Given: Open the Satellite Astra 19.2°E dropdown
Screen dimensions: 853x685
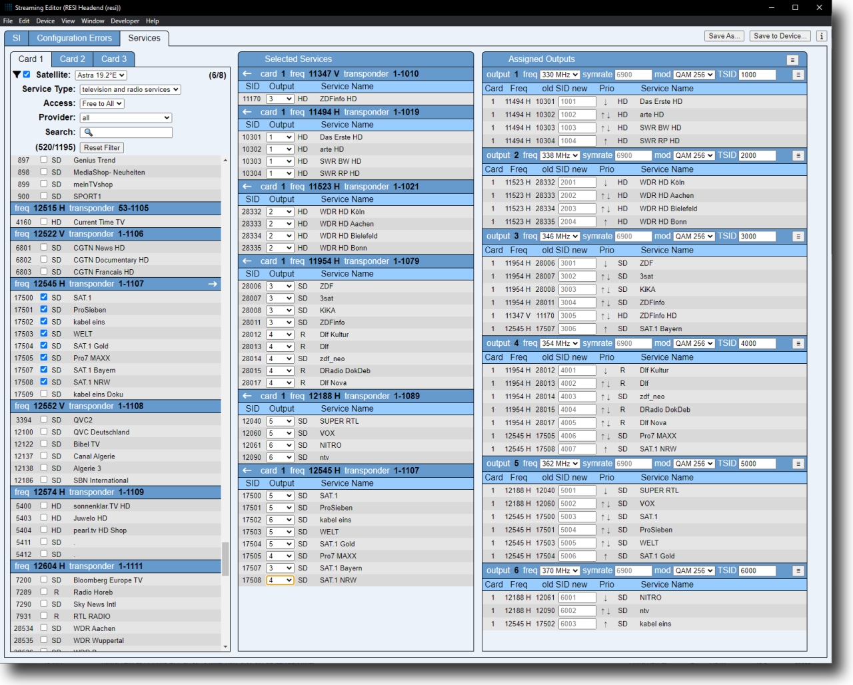Looking at the screenshot, I should click(101, 75).
